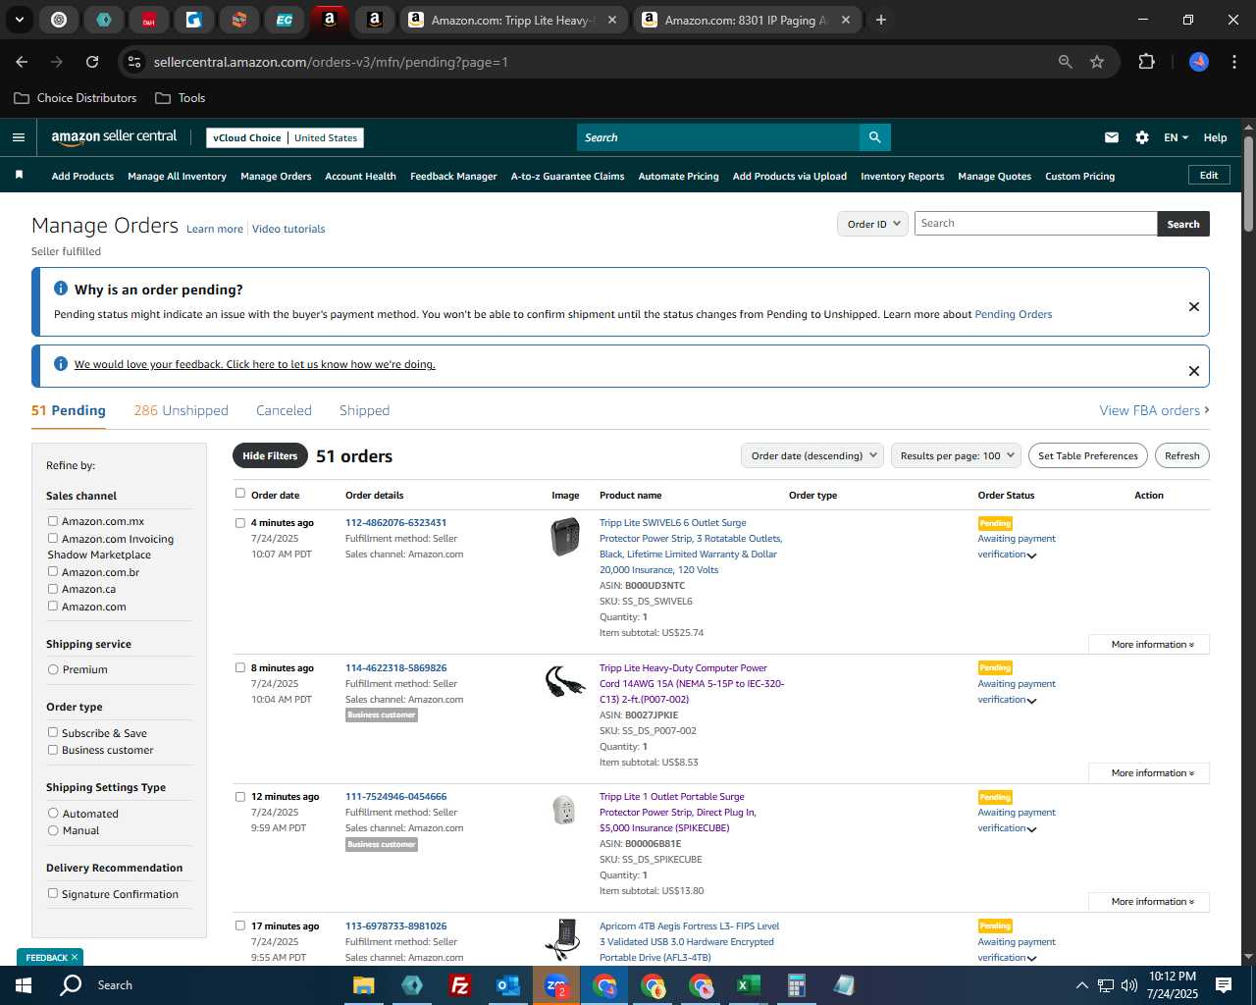Open Outlook from the taskbar
This screenshot has width=1256, height=1005.
(507, 985)
